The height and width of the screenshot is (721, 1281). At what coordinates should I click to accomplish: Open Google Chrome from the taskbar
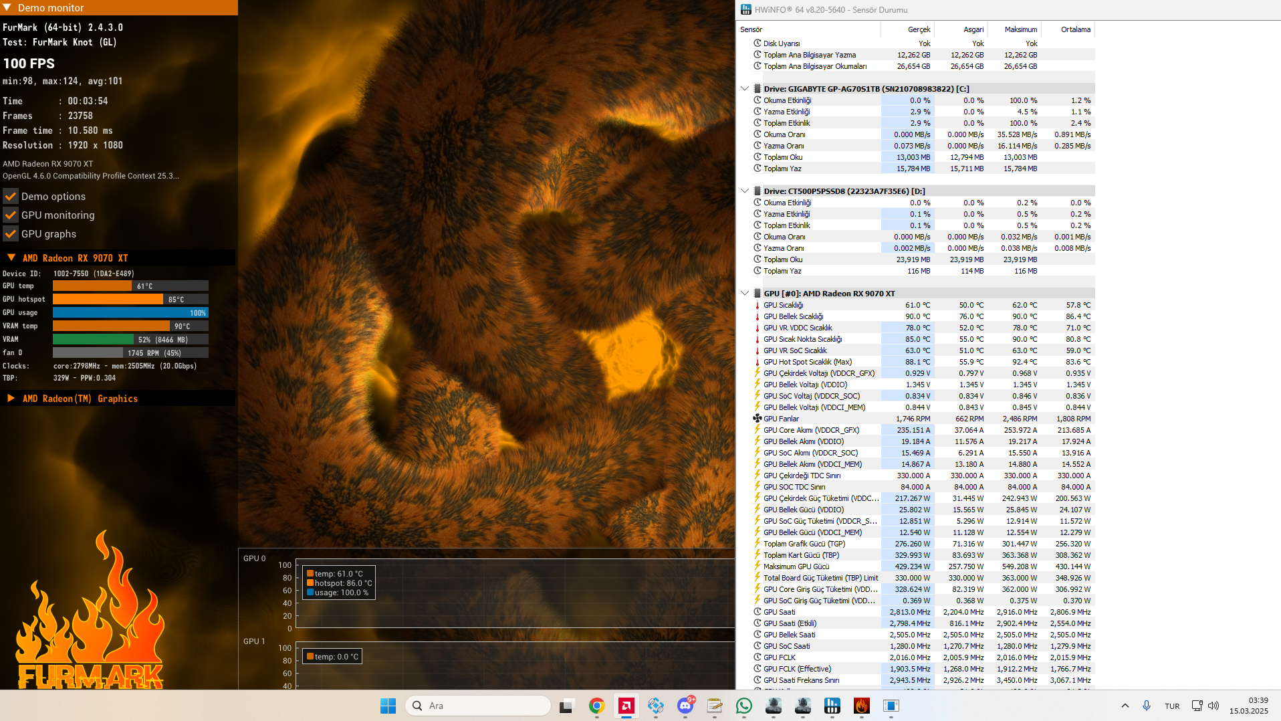pyautogui.click(x=596, y=706)
